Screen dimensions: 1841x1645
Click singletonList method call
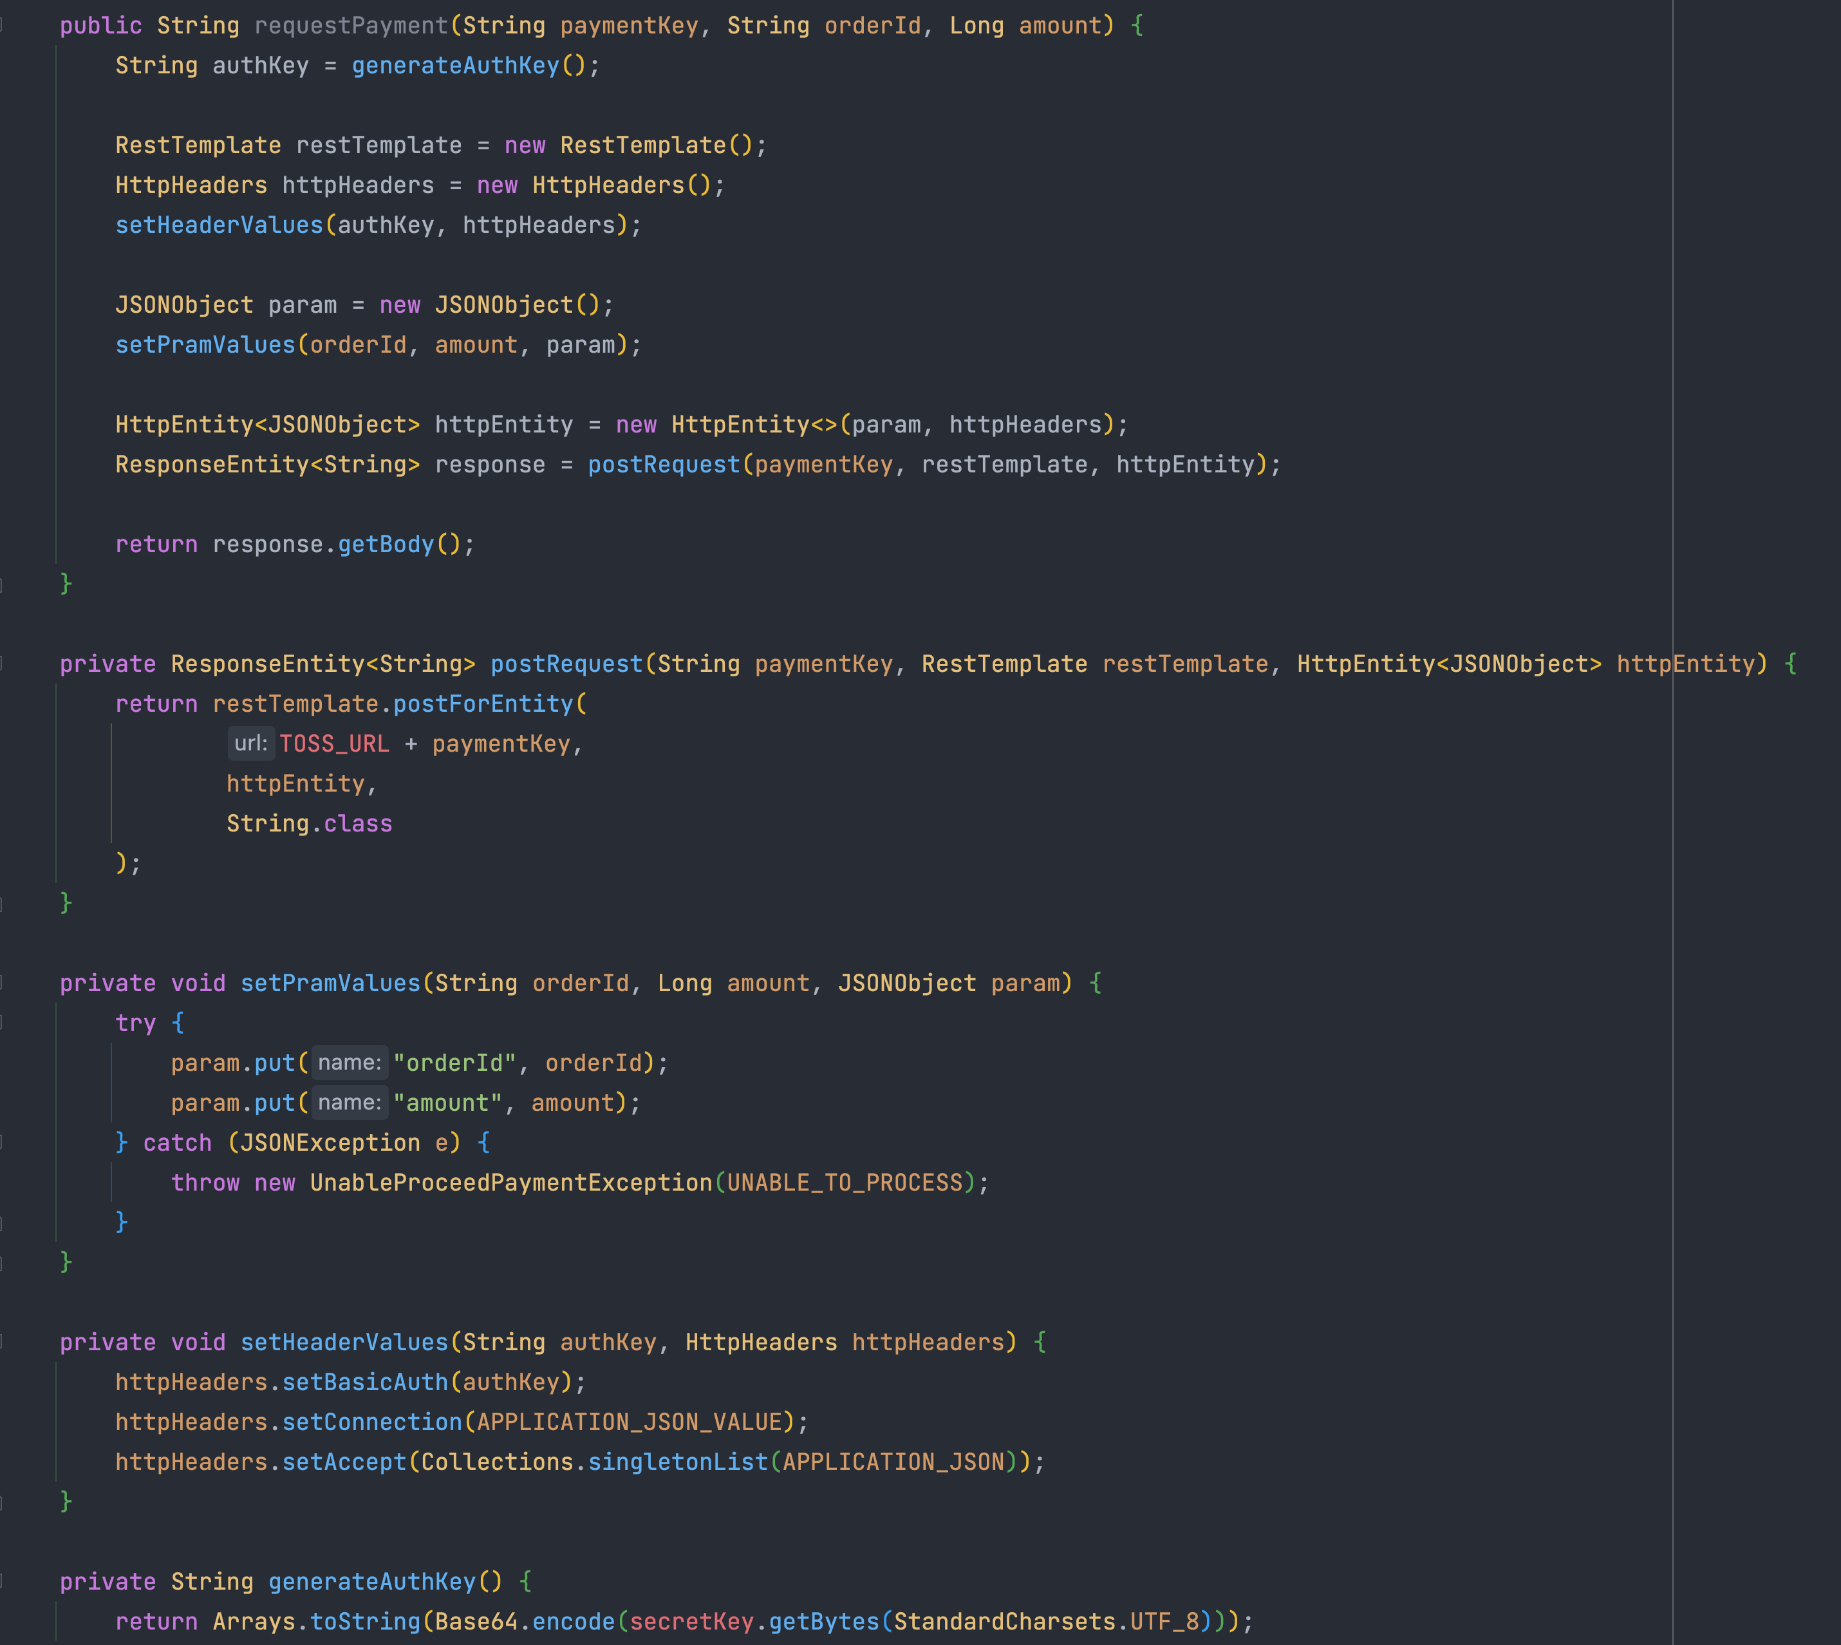pos(678,1462)
